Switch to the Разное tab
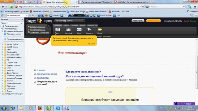Screen dimensions: 198x111 pos(83,26)
